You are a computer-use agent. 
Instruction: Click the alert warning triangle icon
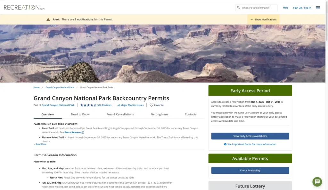click(48, 19)
